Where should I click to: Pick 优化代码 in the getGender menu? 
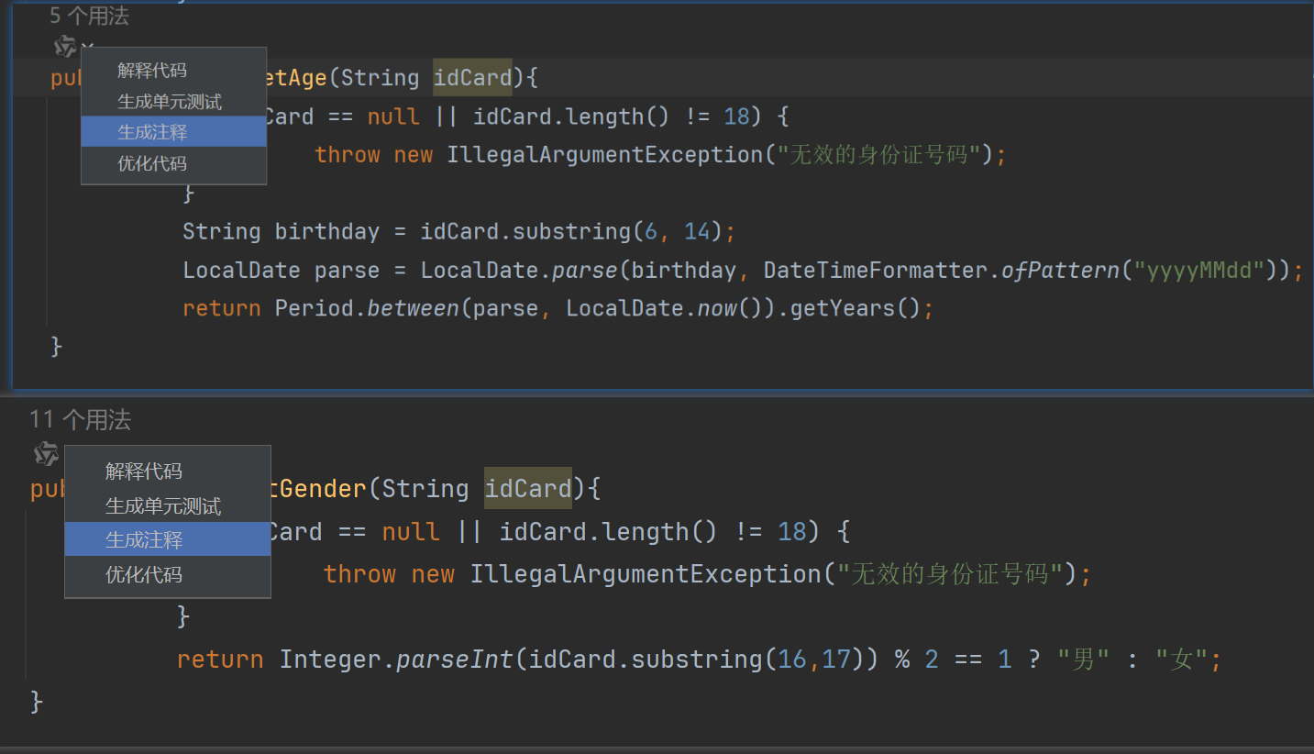pyautogui.click(x=144, y=575)
